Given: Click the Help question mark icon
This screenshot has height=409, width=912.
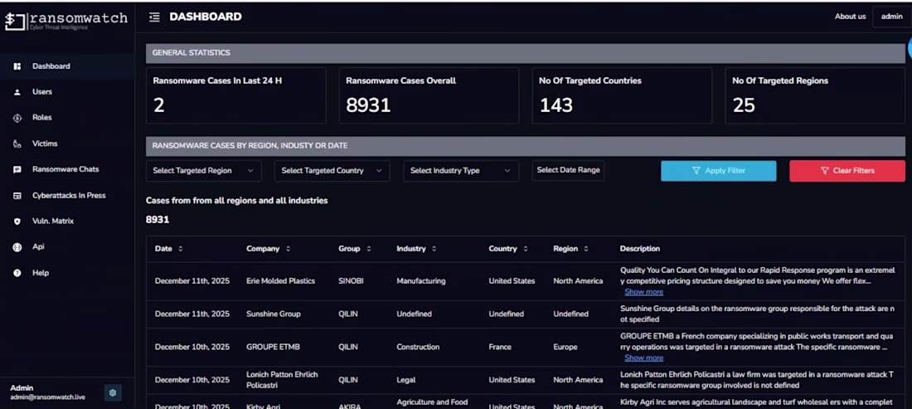Looking at the screenshot, I should coord(17,273).
